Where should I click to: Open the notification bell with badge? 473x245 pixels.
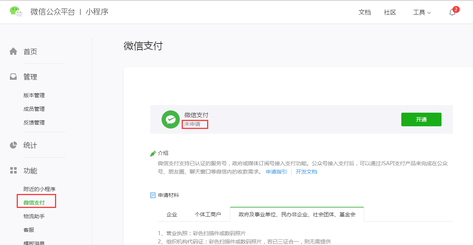tap(453, 12)
